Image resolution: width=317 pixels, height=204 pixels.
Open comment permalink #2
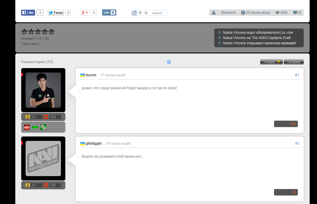click(x=297, y=143)
